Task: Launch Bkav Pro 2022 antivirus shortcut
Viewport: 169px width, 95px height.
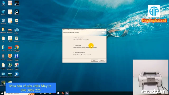Action: click(x=10, y=57)
